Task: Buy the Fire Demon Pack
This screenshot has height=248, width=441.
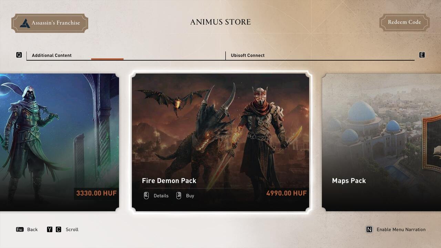Action: pos(190,196)
